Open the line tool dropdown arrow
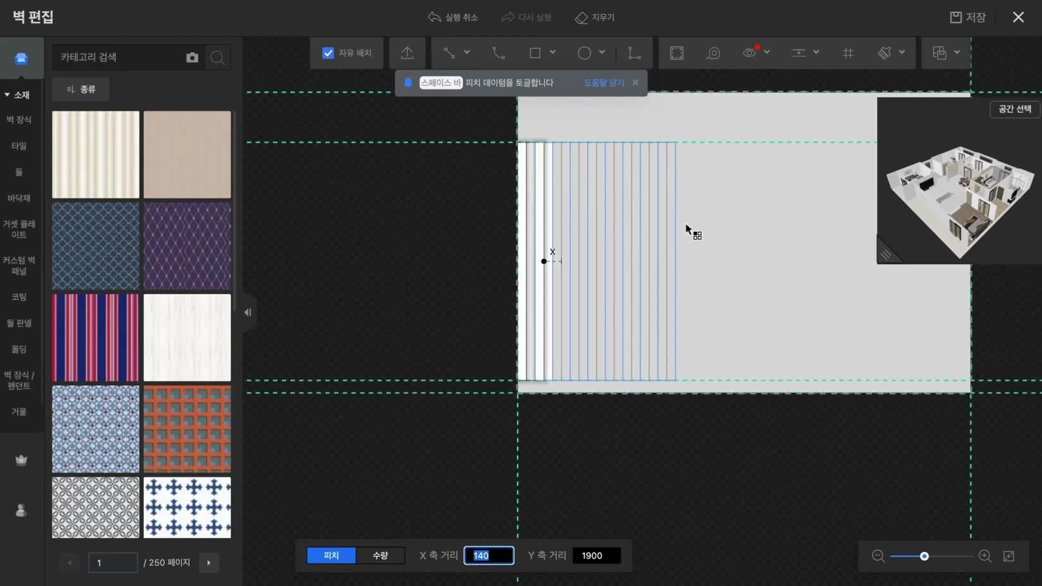The height and width of the screenshot is (586, 1042). [467, 52]
